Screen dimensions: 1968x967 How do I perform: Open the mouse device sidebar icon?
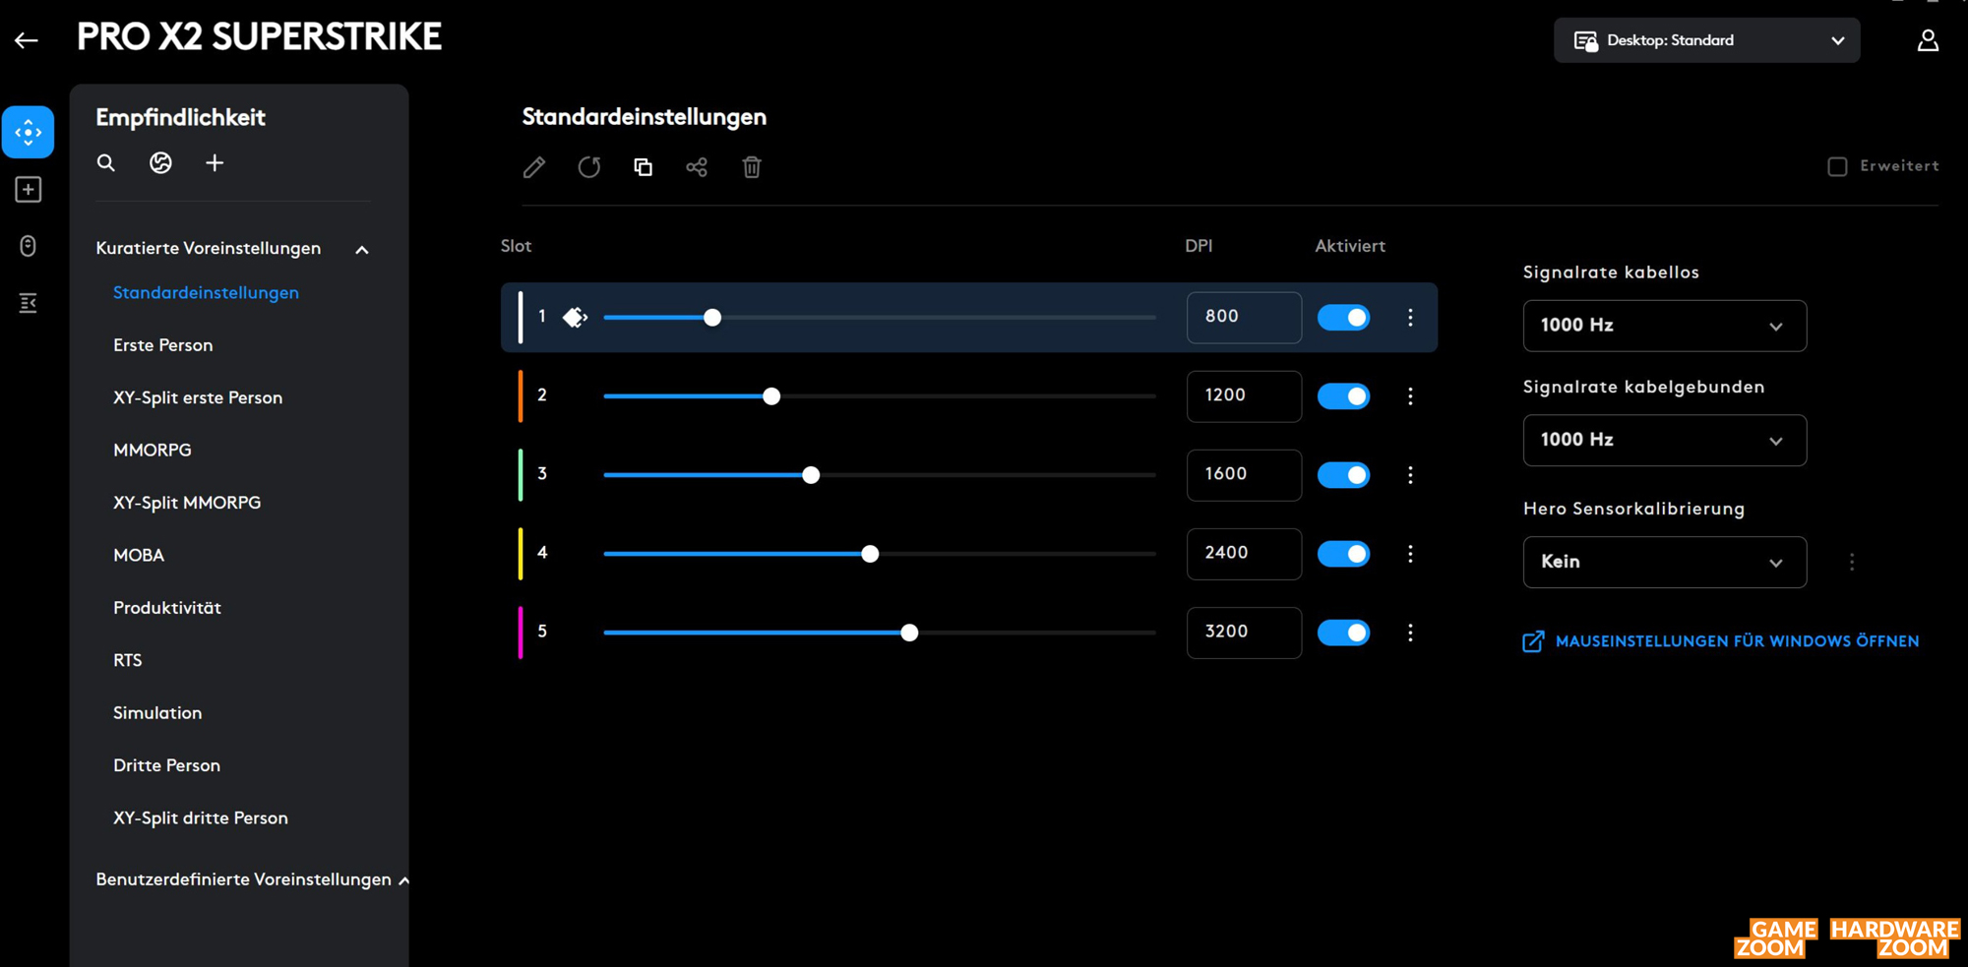pos(28,246)
